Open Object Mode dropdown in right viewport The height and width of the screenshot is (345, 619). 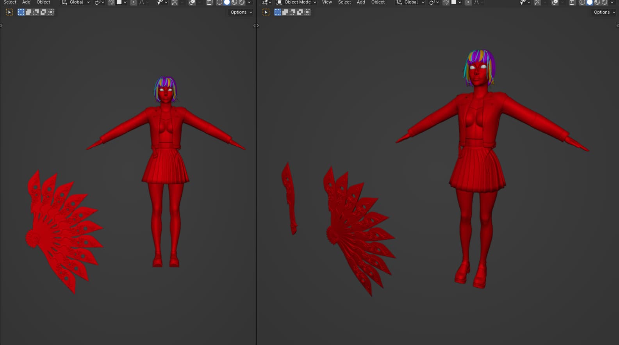tap(296, 2)
